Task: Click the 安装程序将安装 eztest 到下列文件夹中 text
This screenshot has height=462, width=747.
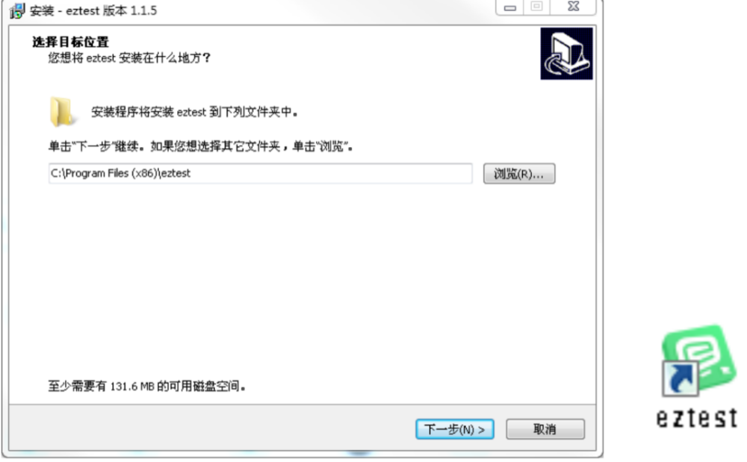Action: [x=194, y=112]
